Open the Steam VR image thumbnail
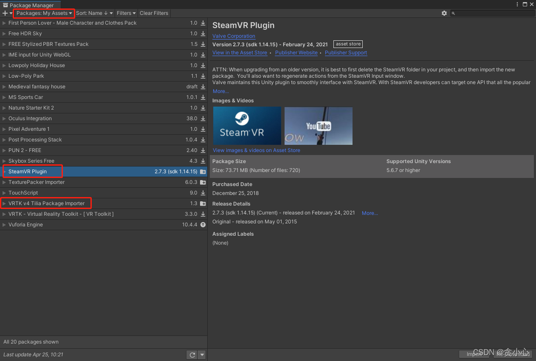Viewport: 536px width, 361px height. (x=247, y=126)
